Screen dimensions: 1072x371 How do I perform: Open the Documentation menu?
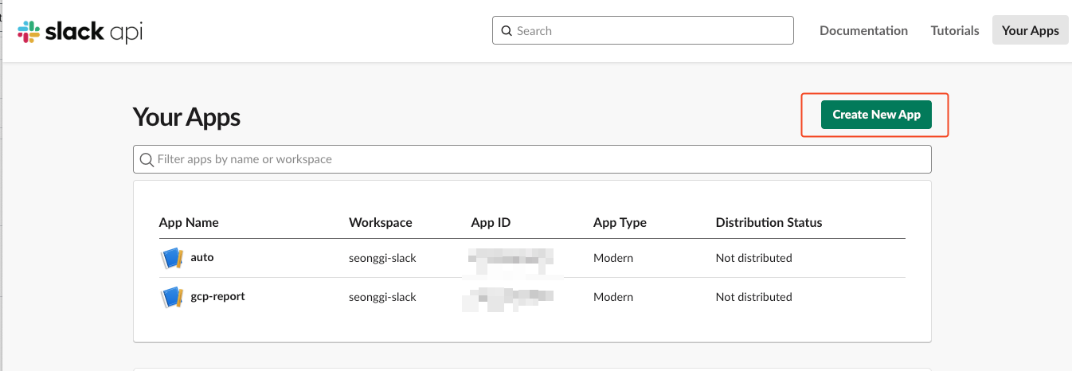click(x=863, y=30)
